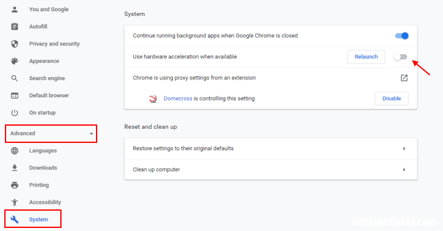This screenshot has height=231, width=443.
Task: Click Clean up computer text
Action: 156,169
